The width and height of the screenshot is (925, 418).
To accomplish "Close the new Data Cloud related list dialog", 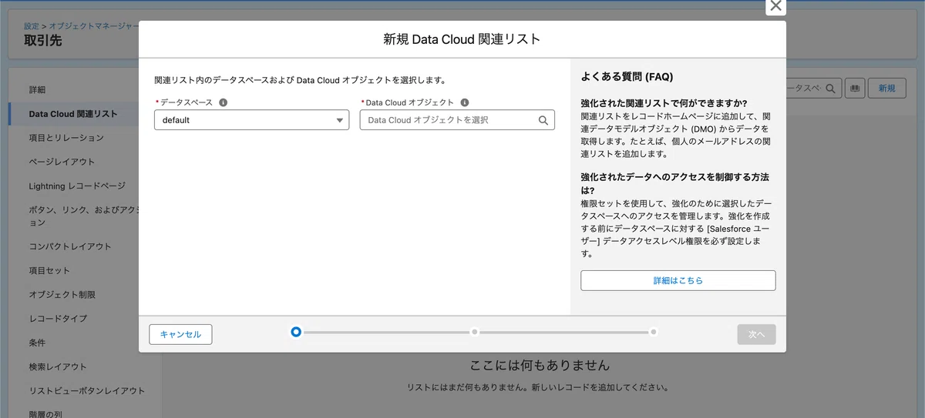I will click(x=775, y=6).
